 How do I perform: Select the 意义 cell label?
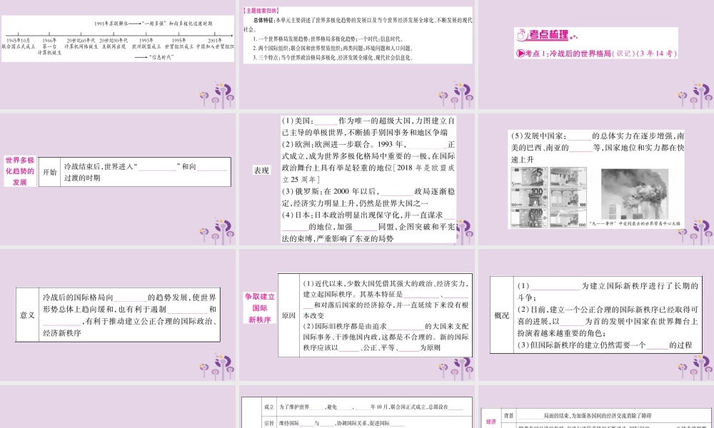(x=27, y=315)
